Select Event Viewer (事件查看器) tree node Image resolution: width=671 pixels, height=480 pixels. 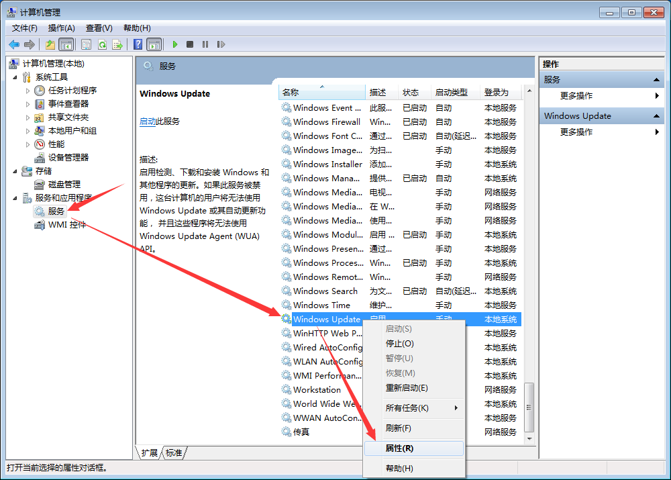[68, 103]
